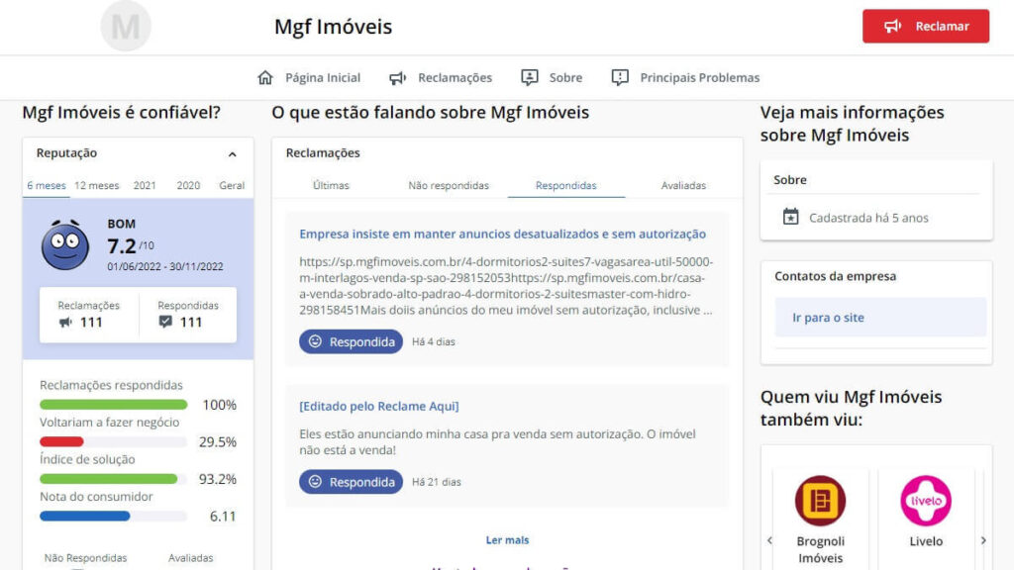Click calendar icon beside Cadastrada há 5 anos
The height and width of the screenshot is (570, 1014).
pos(791,217)
